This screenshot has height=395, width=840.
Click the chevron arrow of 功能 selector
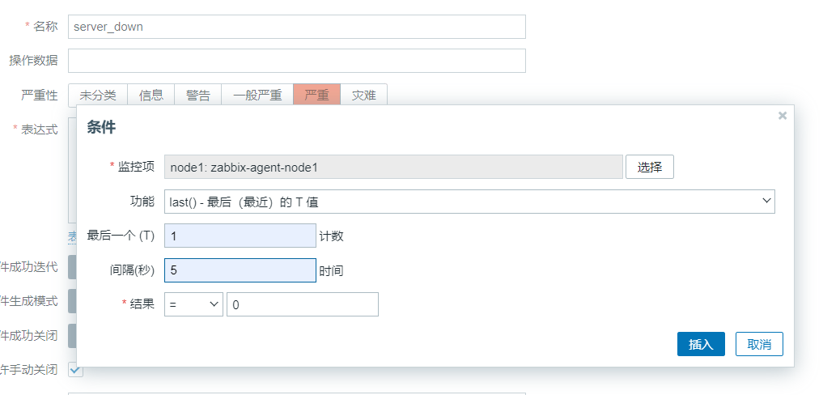[x=766, y=202]
